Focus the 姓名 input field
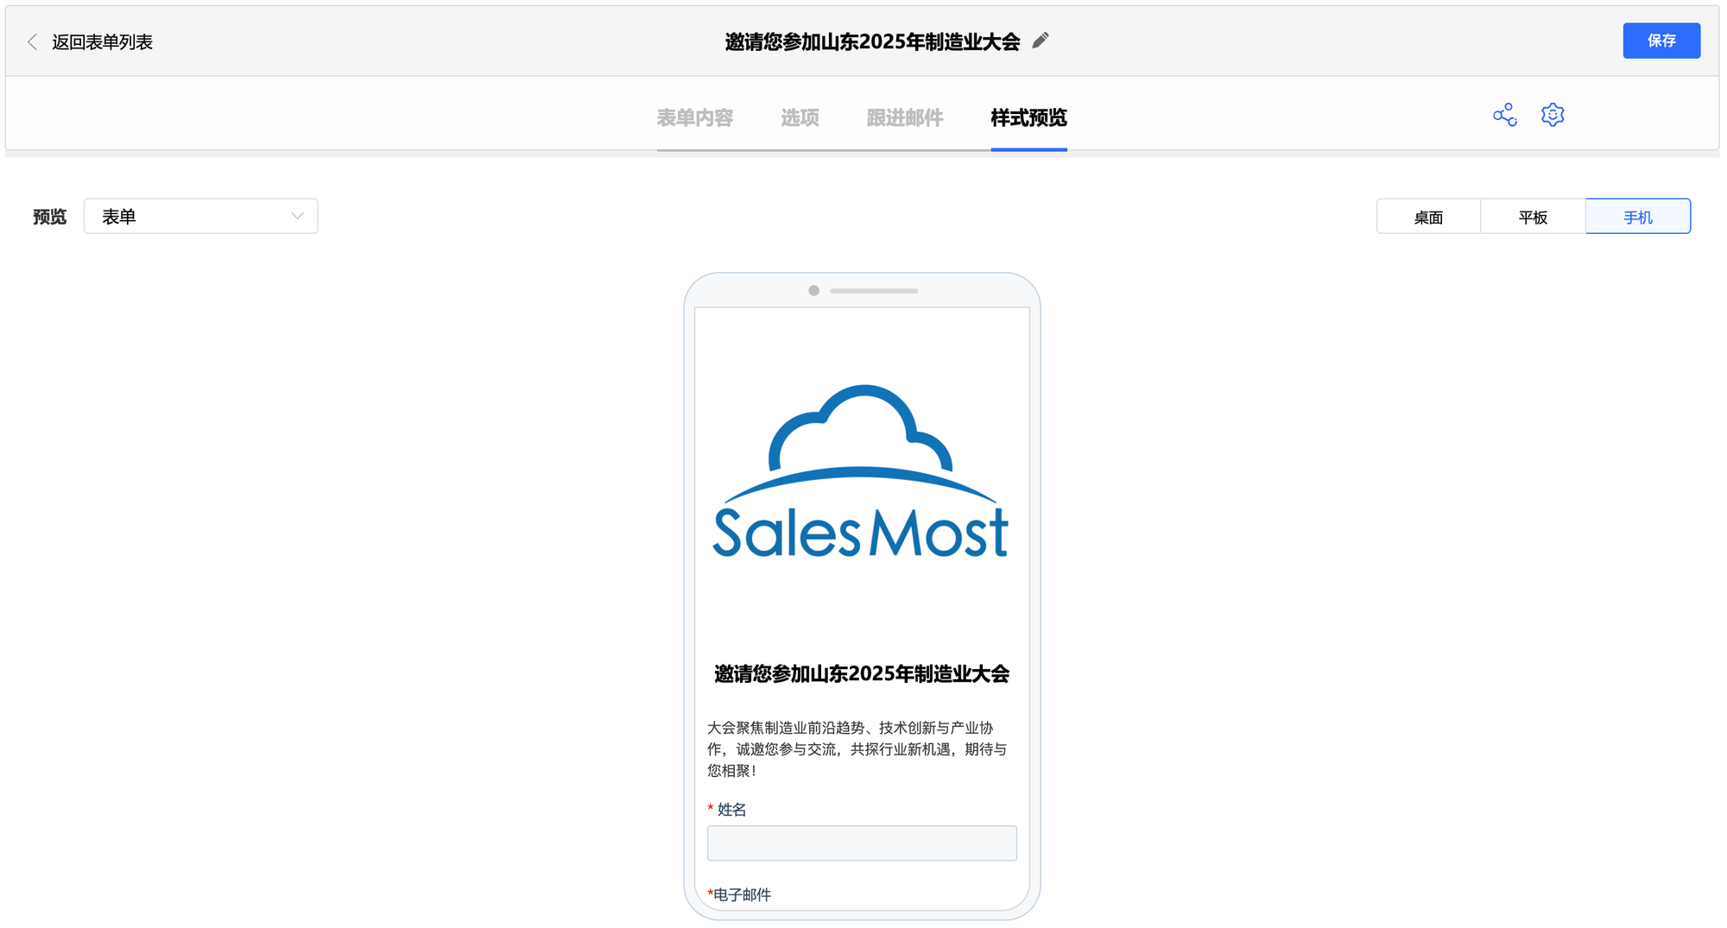 pyautogui.click(x=861, y=843)
